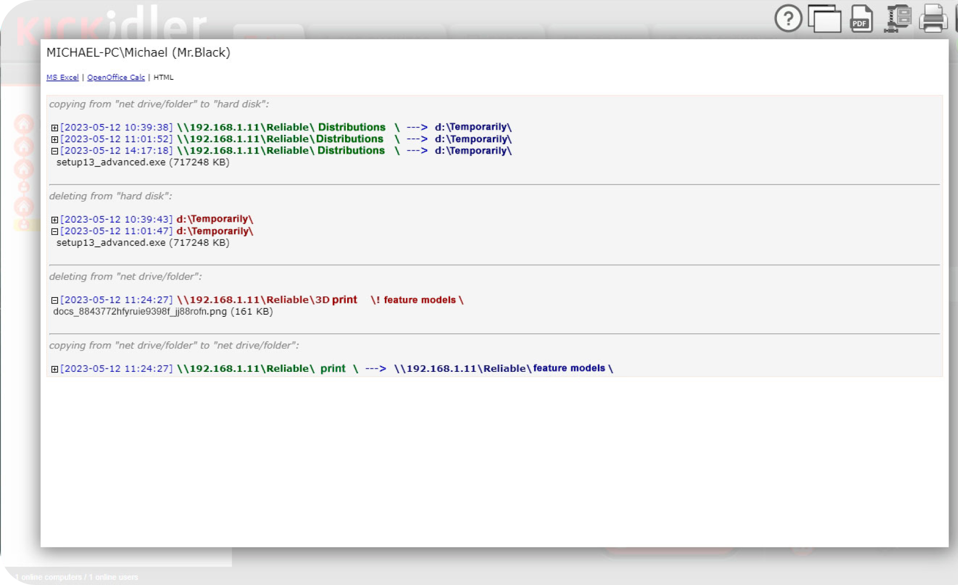Screen dimensions: 958x585
Task: Collapse the 11:24:27 net delete entry
Action: click(55, 300)
